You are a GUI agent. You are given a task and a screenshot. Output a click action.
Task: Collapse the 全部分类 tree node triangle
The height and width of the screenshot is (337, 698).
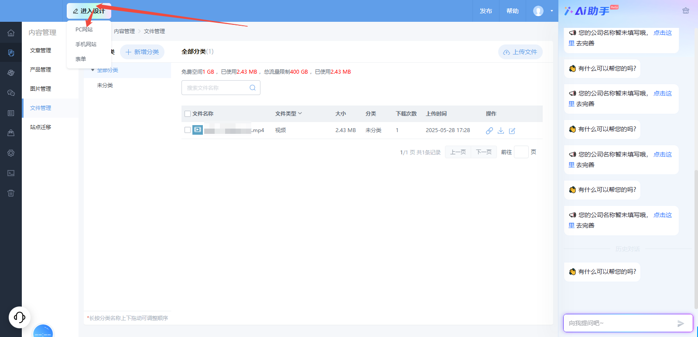(93, 70)
